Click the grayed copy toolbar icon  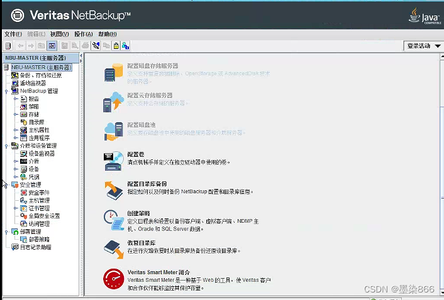click(106, 46)
